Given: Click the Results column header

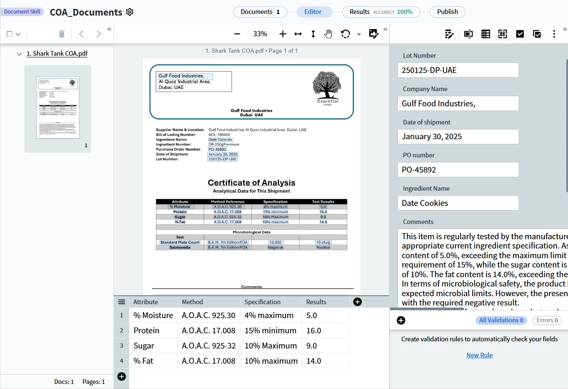Looking at the screenshot, I should coord(325,302).
